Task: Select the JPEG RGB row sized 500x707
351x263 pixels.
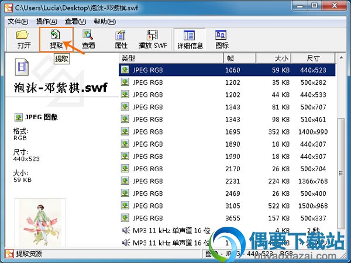Action: (227, 107)
